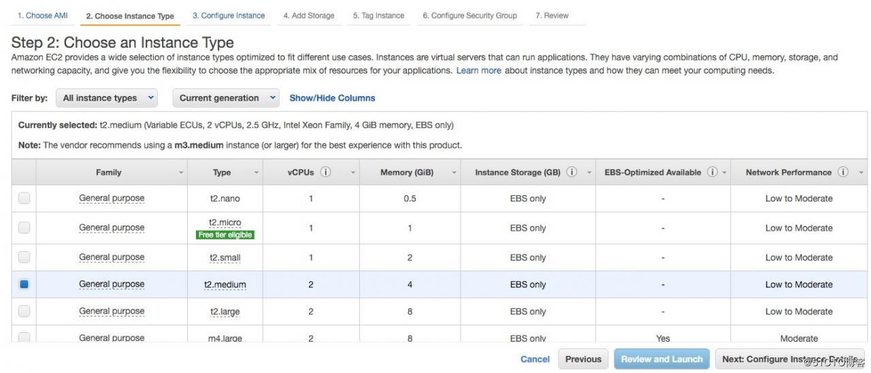
Task: Select the t2.nano instance checkbox
Action: pyautogui.click(x=24, y=198)
